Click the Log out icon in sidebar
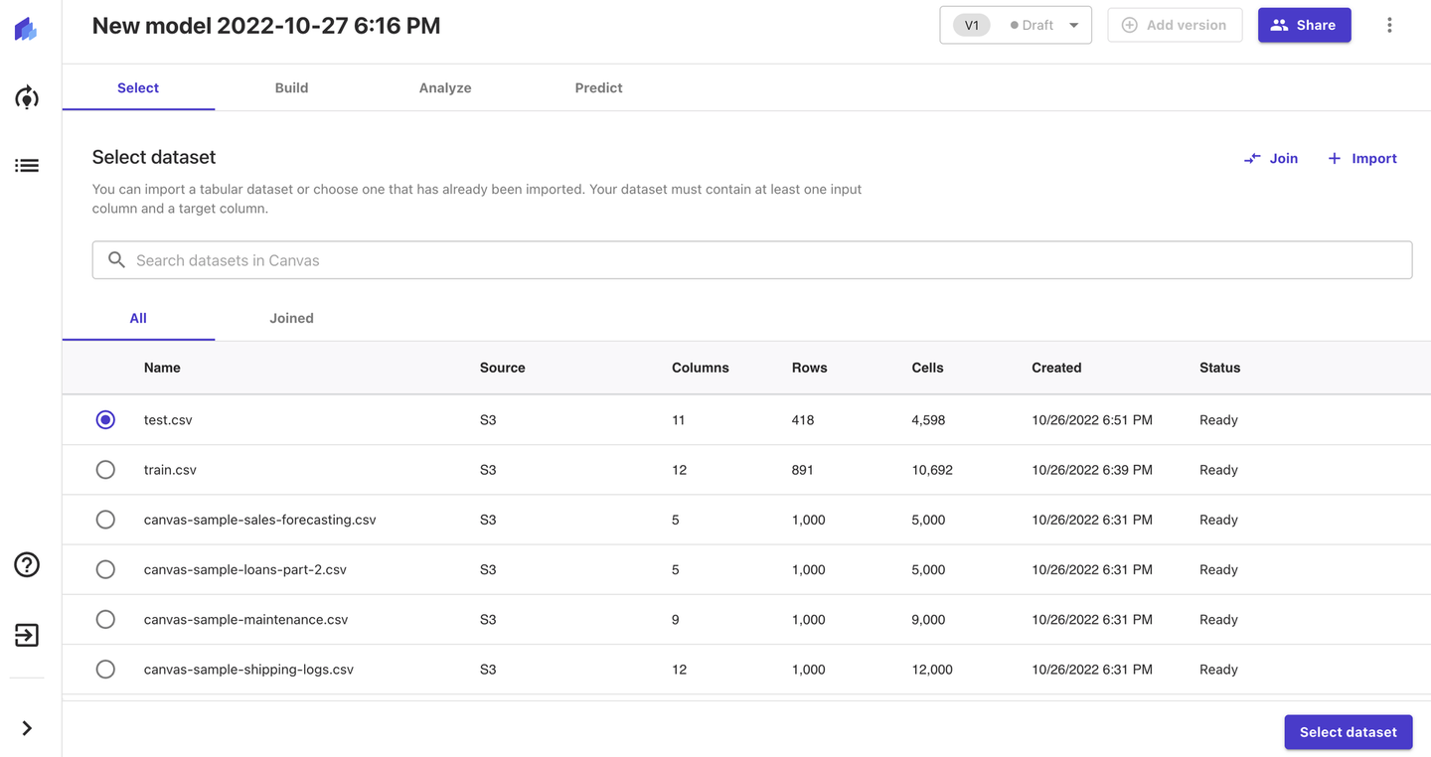Screen dimensions: 1431x757 [x=27, y=635]
